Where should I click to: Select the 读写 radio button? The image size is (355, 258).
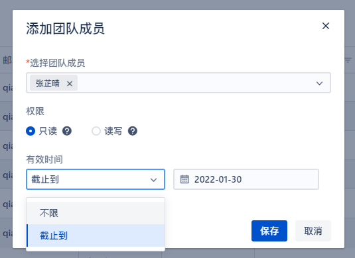96,131
